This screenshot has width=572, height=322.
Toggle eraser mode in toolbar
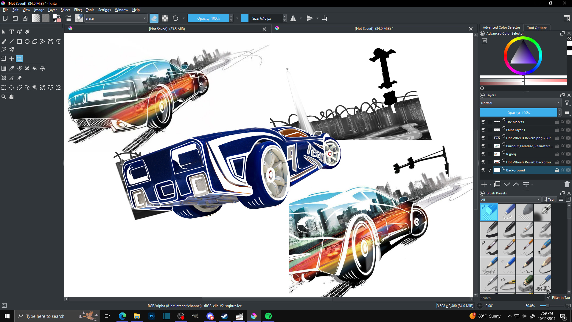coord(154,18)
